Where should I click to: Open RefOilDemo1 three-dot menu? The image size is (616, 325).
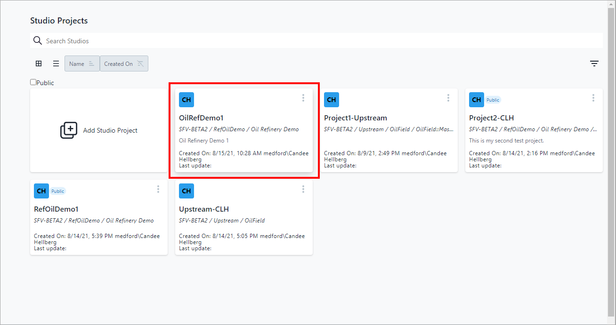[158, 189]
